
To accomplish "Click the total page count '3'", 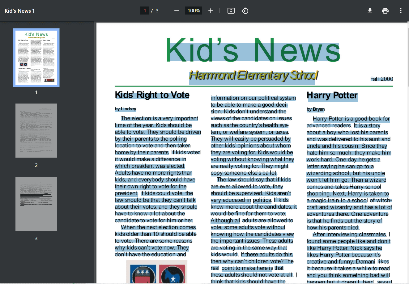I will click(x=157, y=11).
